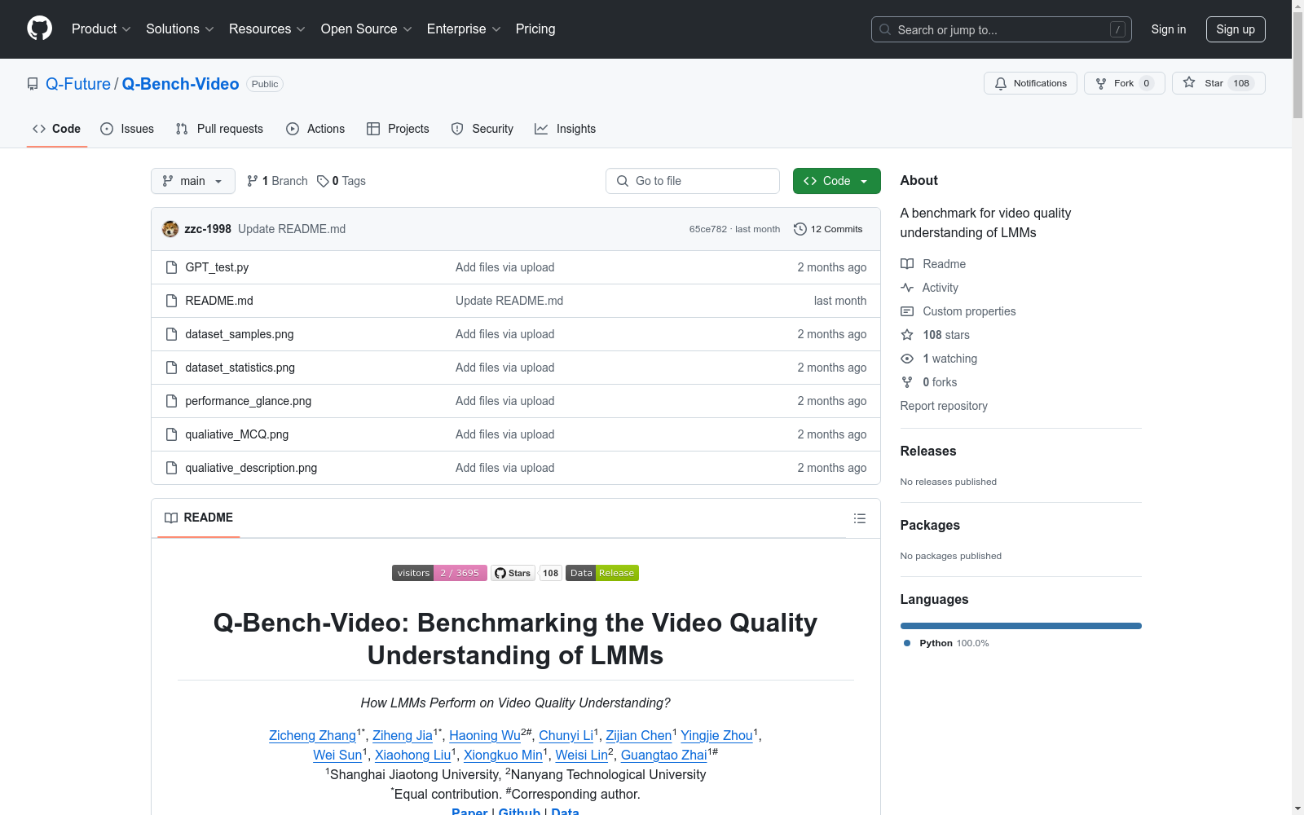The height and width of the screenshot is (815, 1304).
Task: Click the GitHub Stars badge
Action: [526, 573]
